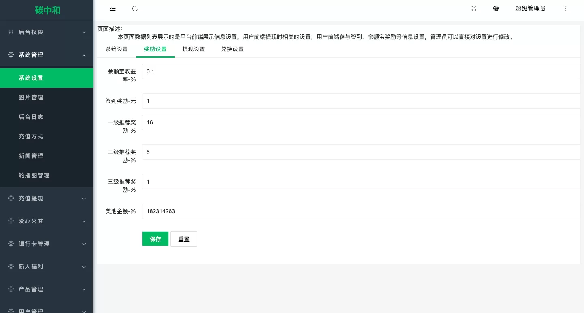
Task: Switch to the 兑换设置 tab
Action: tap(232, 49)
